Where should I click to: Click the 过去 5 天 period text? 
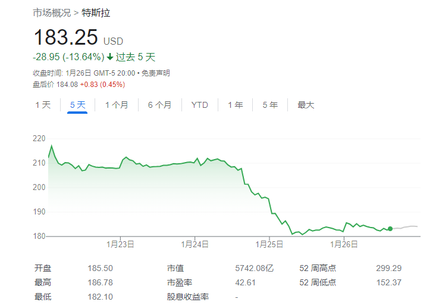pos(136,57)
